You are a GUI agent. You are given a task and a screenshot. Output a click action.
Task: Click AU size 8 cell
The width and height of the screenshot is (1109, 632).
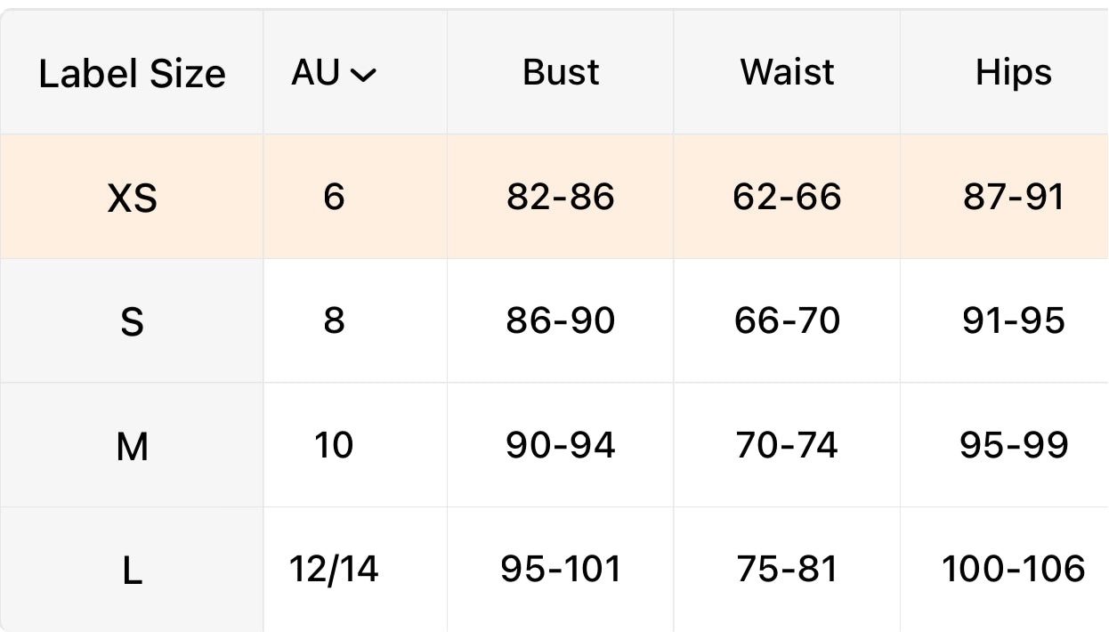334,320
